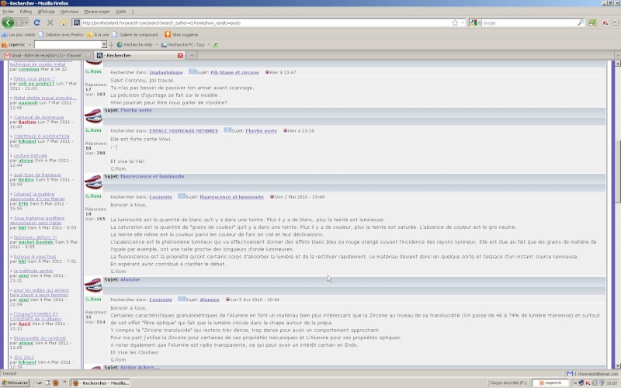Go back with the green Back arrow

(8, 23)
